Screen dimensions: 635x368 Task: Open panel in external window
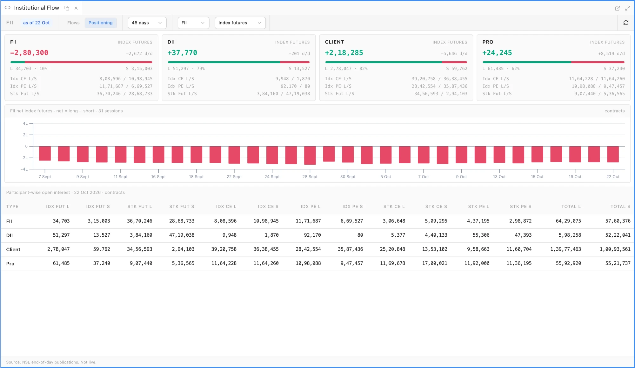[x=618, y=8]
